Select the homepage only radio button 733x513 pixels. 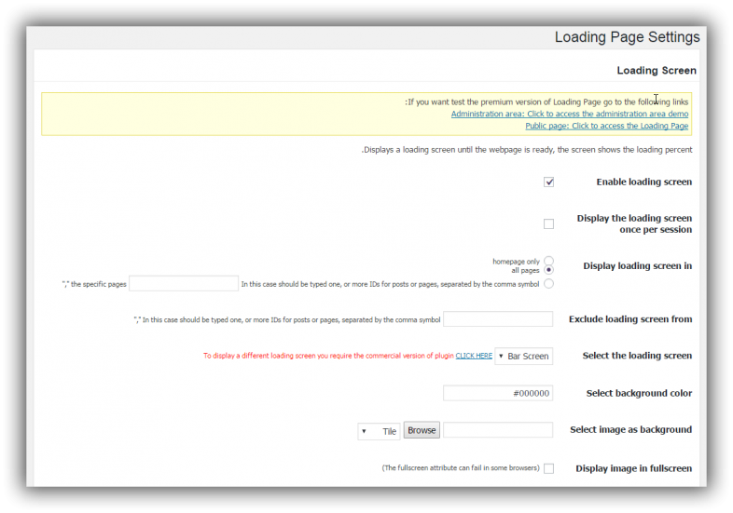548,262
